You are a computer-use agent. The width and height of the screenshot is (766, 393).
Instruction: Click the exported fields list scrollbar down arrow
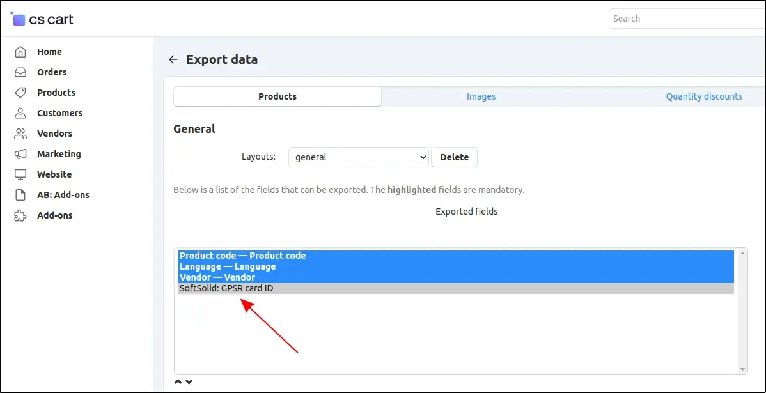(742, 369)
